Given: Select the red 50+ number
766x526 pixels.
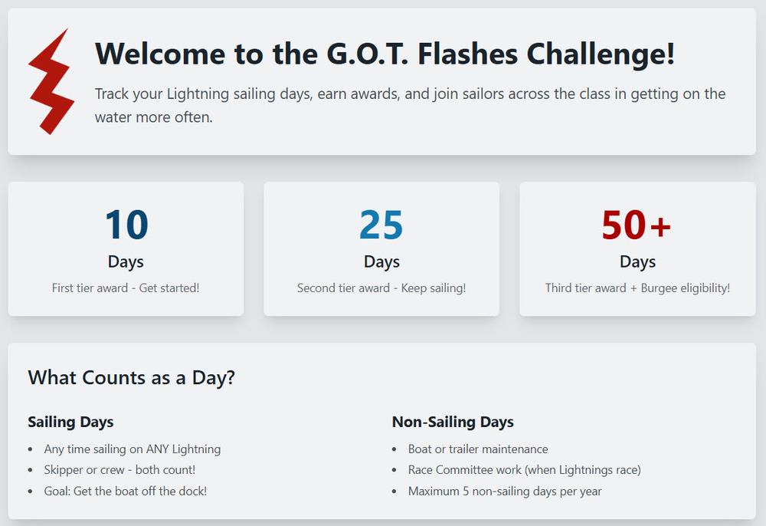Looking at the screenshot, I should (x=637, y=225).
